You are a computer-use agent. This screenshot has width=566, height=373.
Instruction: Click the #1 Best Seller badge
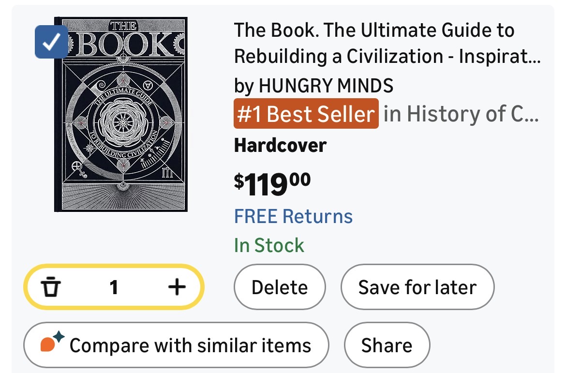click(x=306, y=114)
